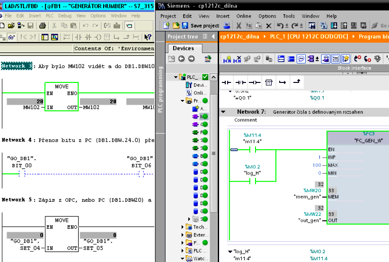Click Download to device icon in TIA
The width and height of the screenshot is (389, 262).
click(334, 25)
